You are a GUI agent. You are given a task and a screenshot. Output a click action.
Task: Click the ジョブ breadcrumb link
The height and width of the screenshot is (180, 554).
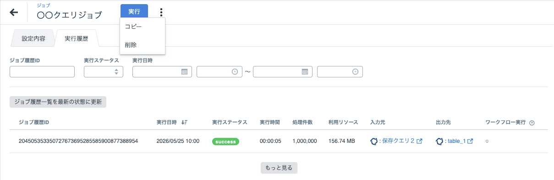(44, 5)
